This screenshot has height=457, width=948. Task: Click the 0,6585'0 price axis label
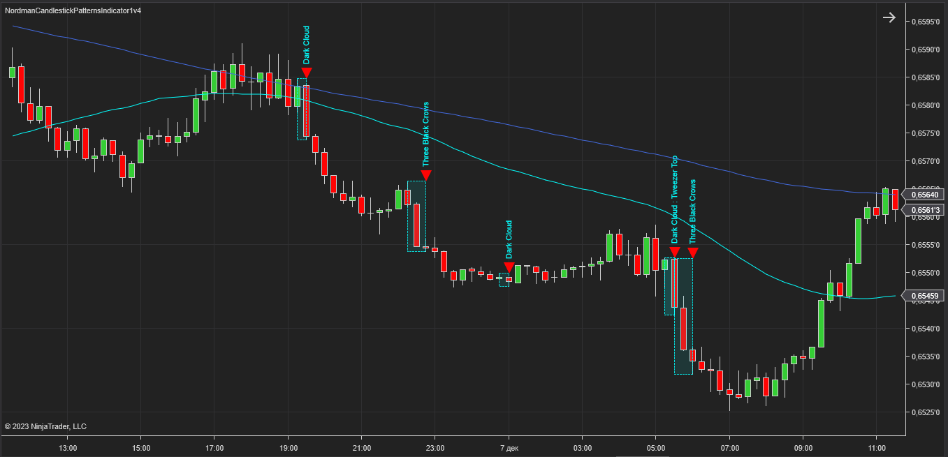pos(926,77)
